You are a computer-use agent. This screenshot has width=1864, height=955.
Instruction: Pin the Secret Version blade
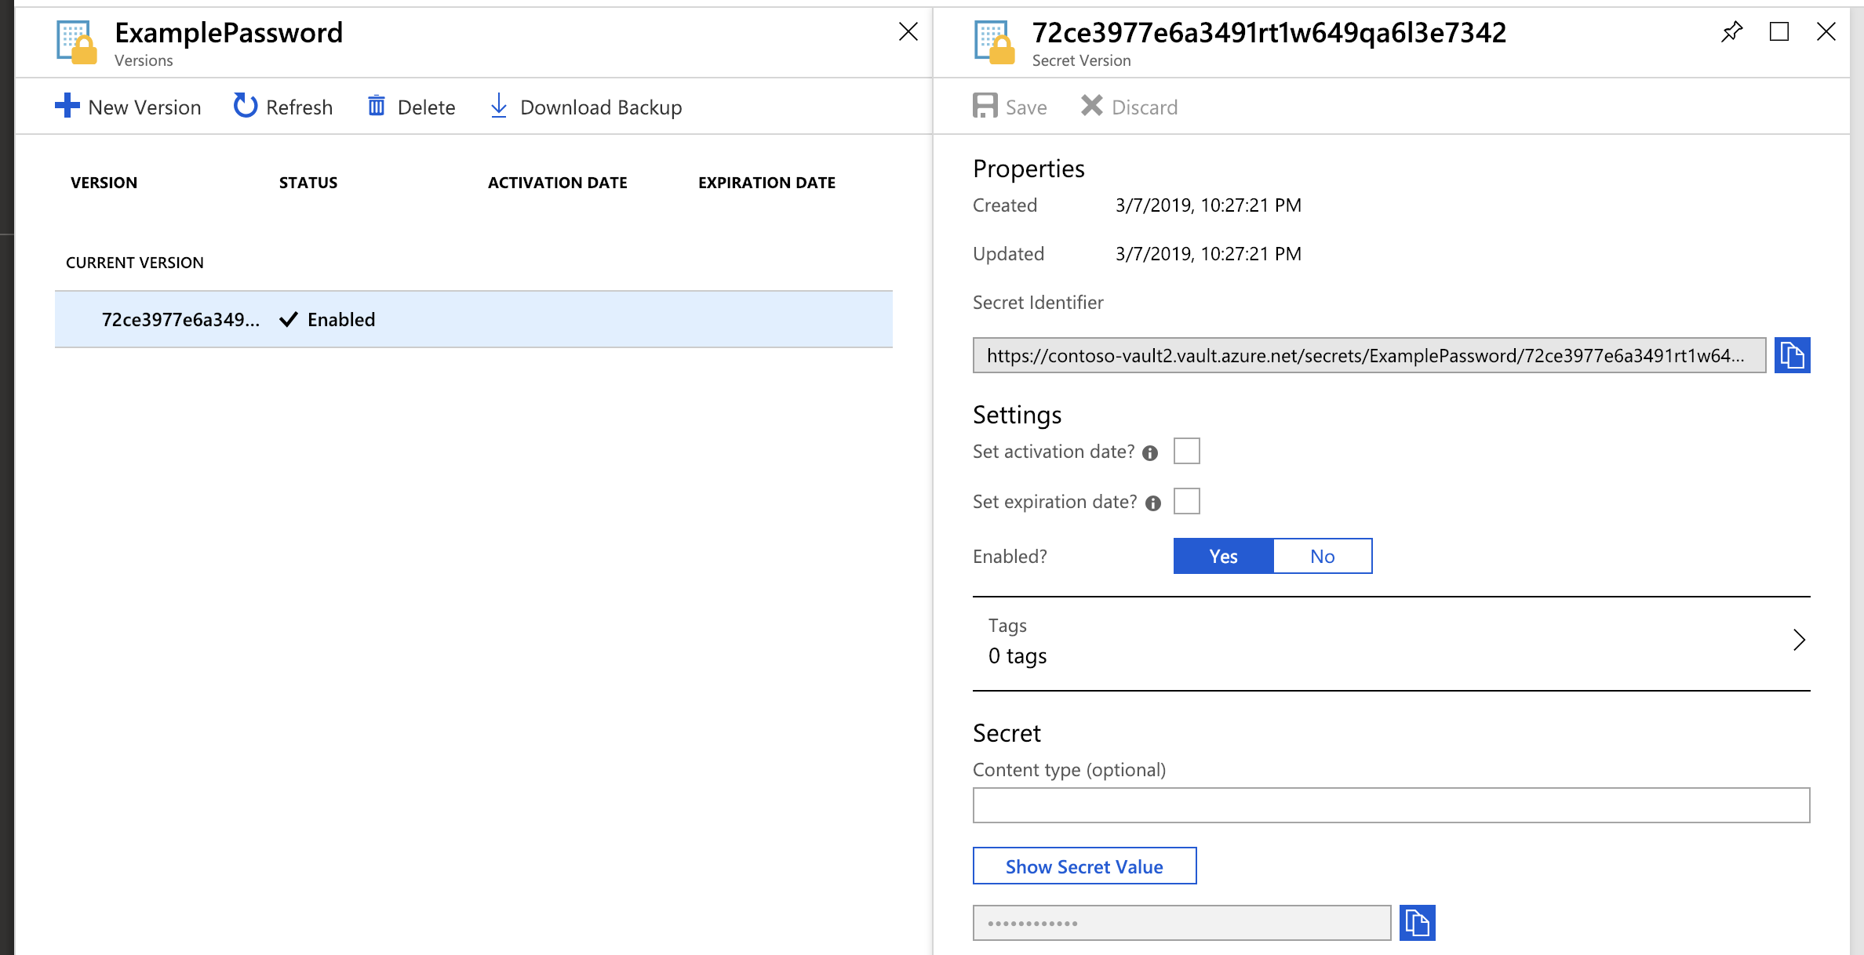1731,32
